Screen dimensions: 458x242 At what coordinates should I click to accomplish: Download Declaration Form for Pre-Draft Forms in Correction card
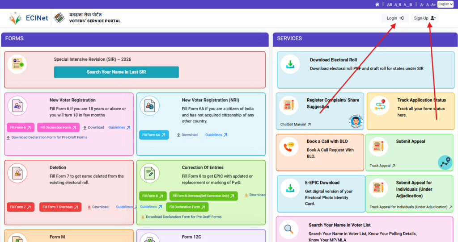(x=181, y=217)
